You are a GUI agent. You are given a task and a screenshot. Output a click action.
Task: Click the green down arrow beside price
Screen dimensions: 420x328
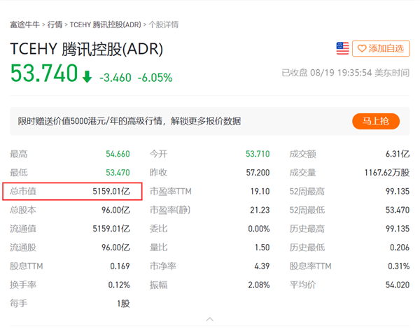87,77
